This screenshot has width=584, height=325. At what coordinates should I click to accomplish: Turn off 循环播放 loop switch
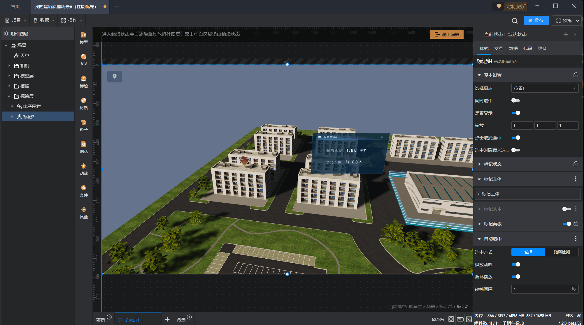[x=515, y=277]
